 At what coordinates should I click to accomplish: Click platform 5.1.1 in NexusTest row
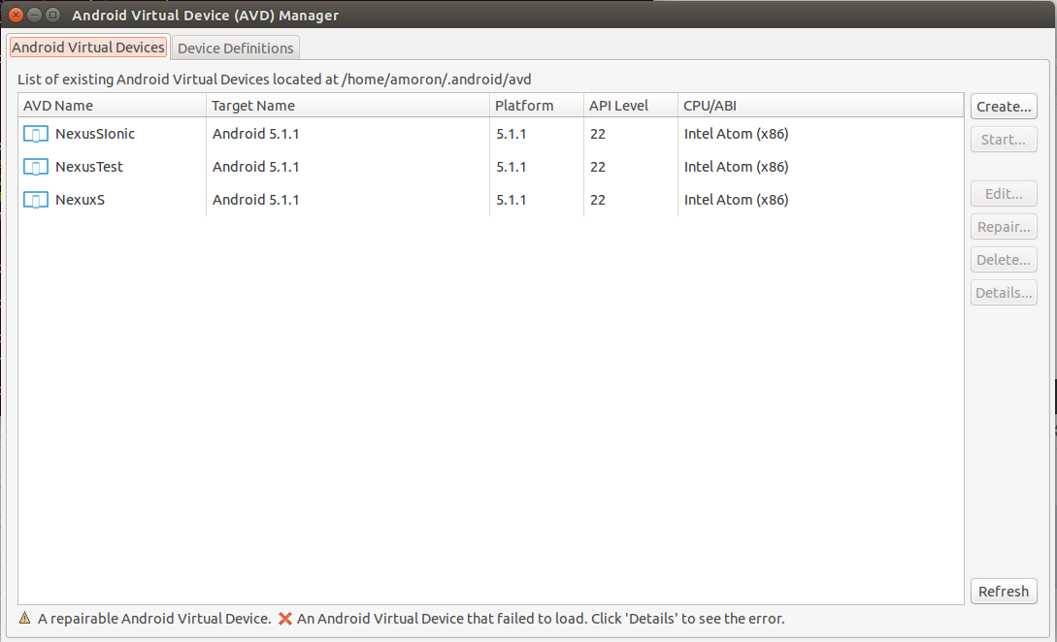click(511, 167)
